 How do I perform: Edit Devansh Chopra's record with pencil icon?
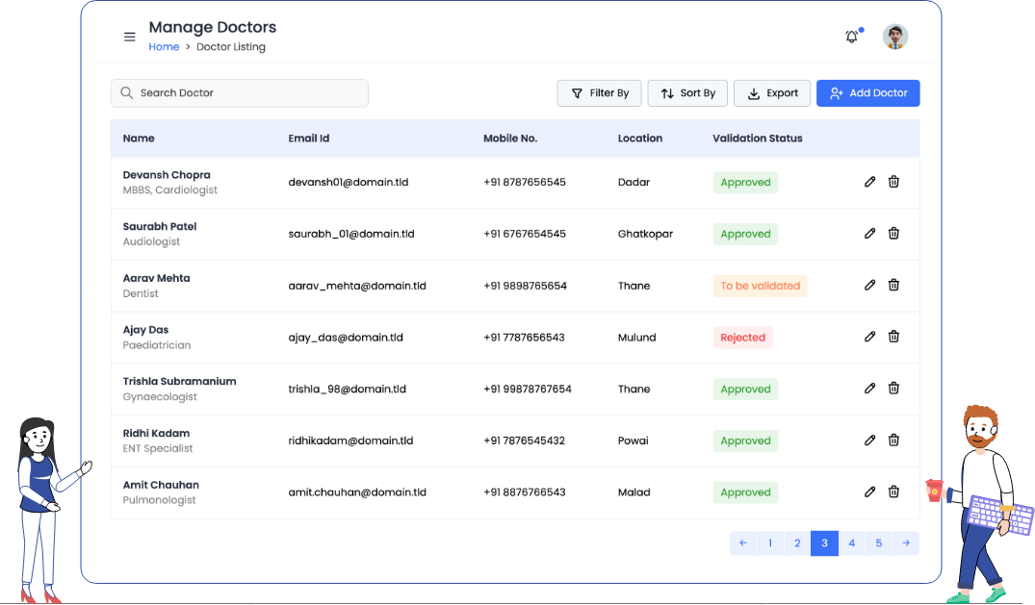[x=870, y=182]
